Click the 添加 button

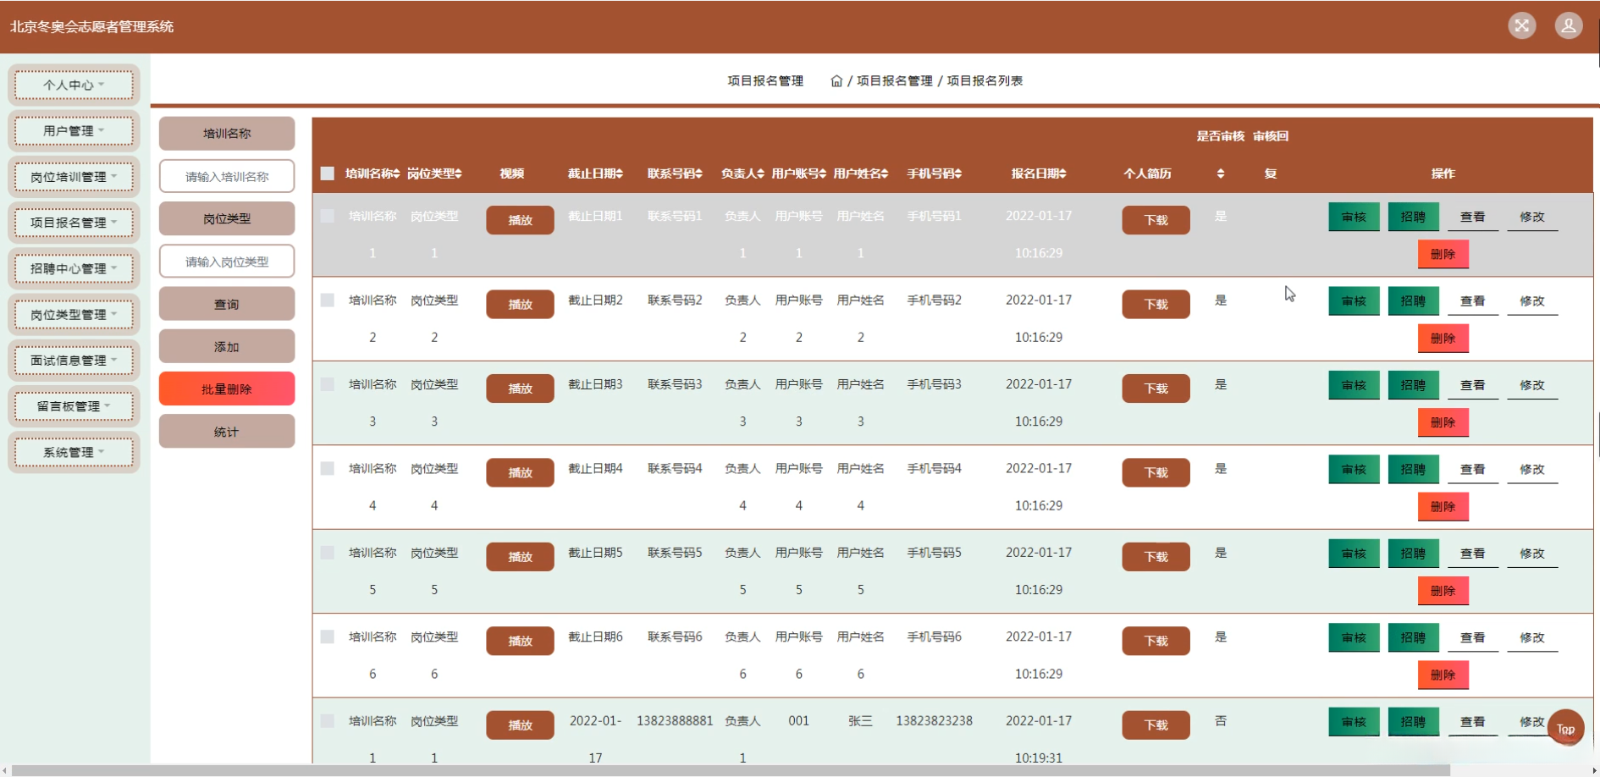227,346
